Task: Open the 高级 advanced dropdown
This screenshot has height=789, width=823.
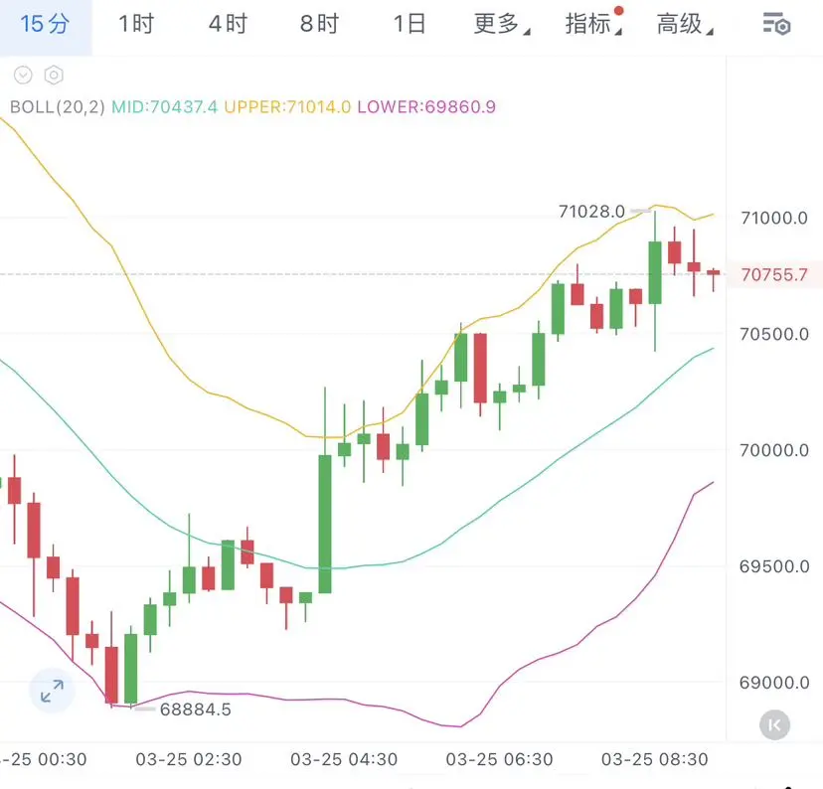Action: pos(685,24)
